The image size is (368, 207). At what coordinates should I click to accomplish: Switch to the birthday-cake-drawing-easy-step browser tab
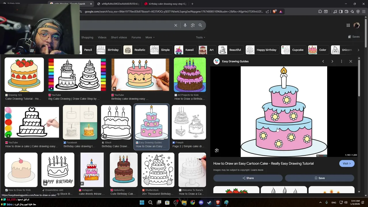click(165, 4)
